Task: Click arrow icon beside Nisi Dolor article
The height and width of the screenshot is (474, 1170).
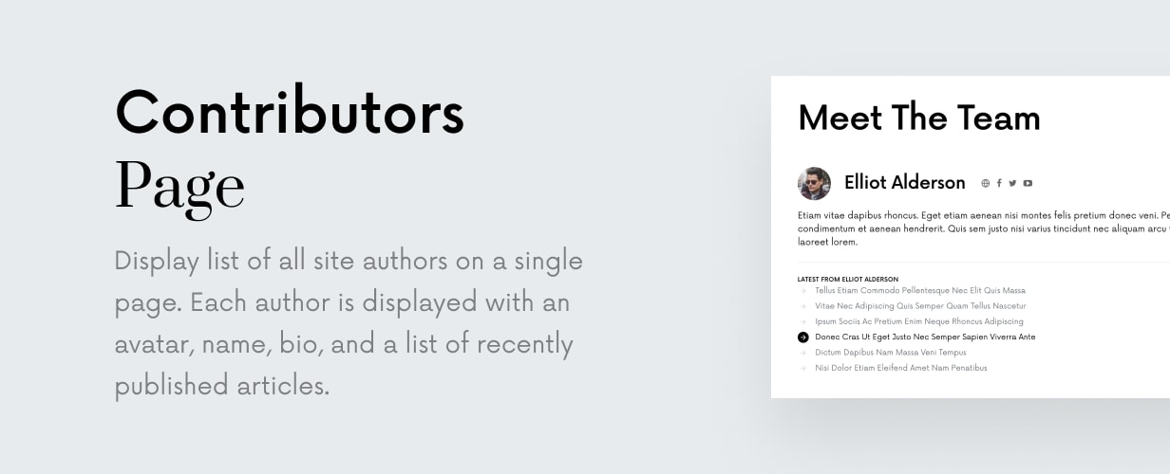Action: 803,368
